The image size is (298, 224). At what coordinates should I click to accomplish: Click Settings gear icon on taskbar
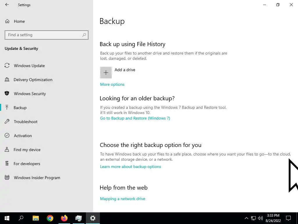tap(93, 218)
